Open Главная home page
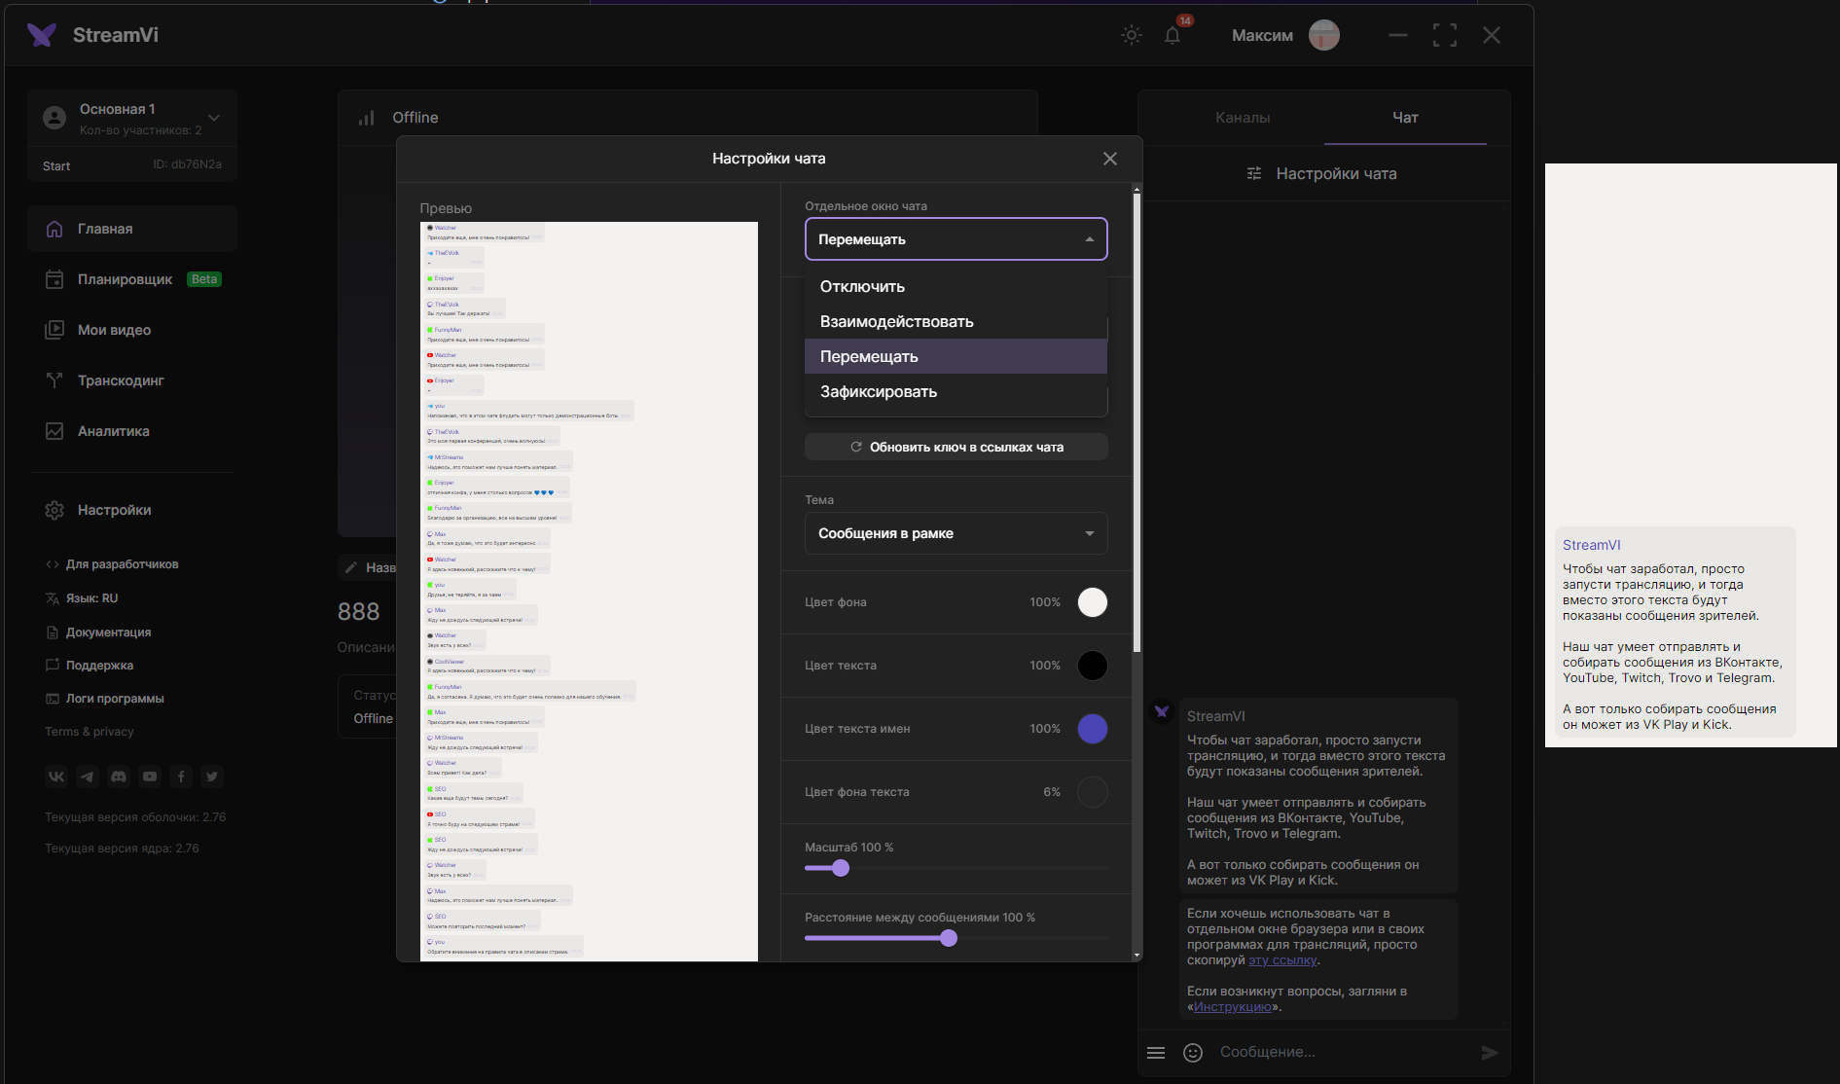This screenshot has width=1840, height=1084. pyautogui.click(x=132, y=229)
